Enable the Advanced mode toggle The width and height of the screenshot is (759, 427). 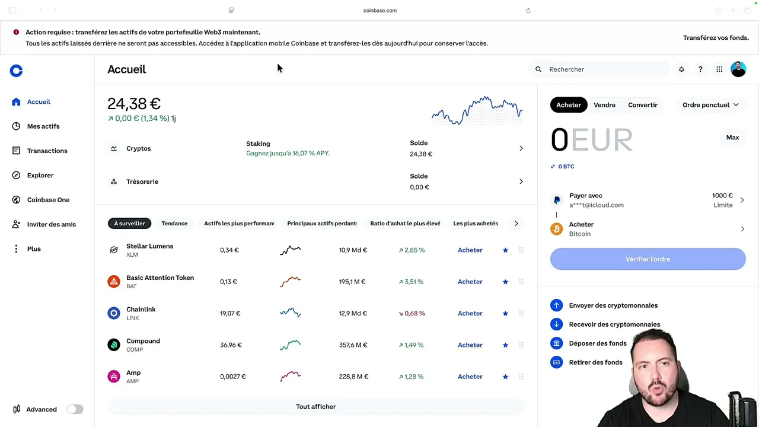click(x=75, y=409)
